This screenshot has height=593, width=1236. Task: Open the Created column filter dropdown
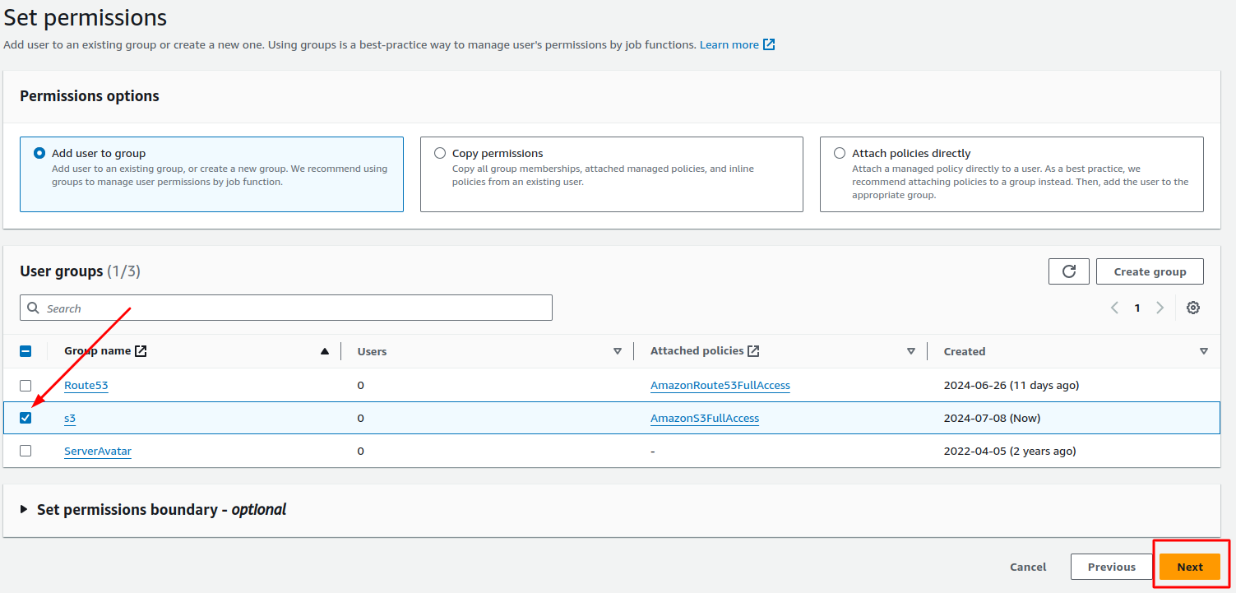[x=1204, y=350]
